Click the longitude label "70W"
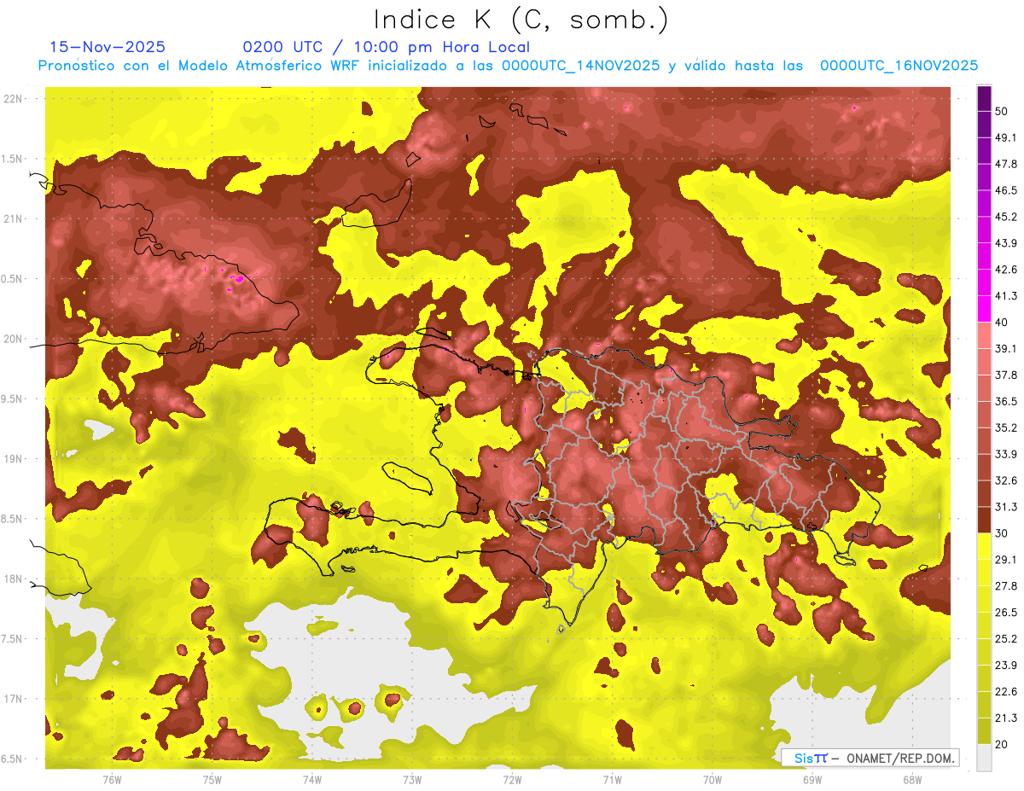 (713, 780)
